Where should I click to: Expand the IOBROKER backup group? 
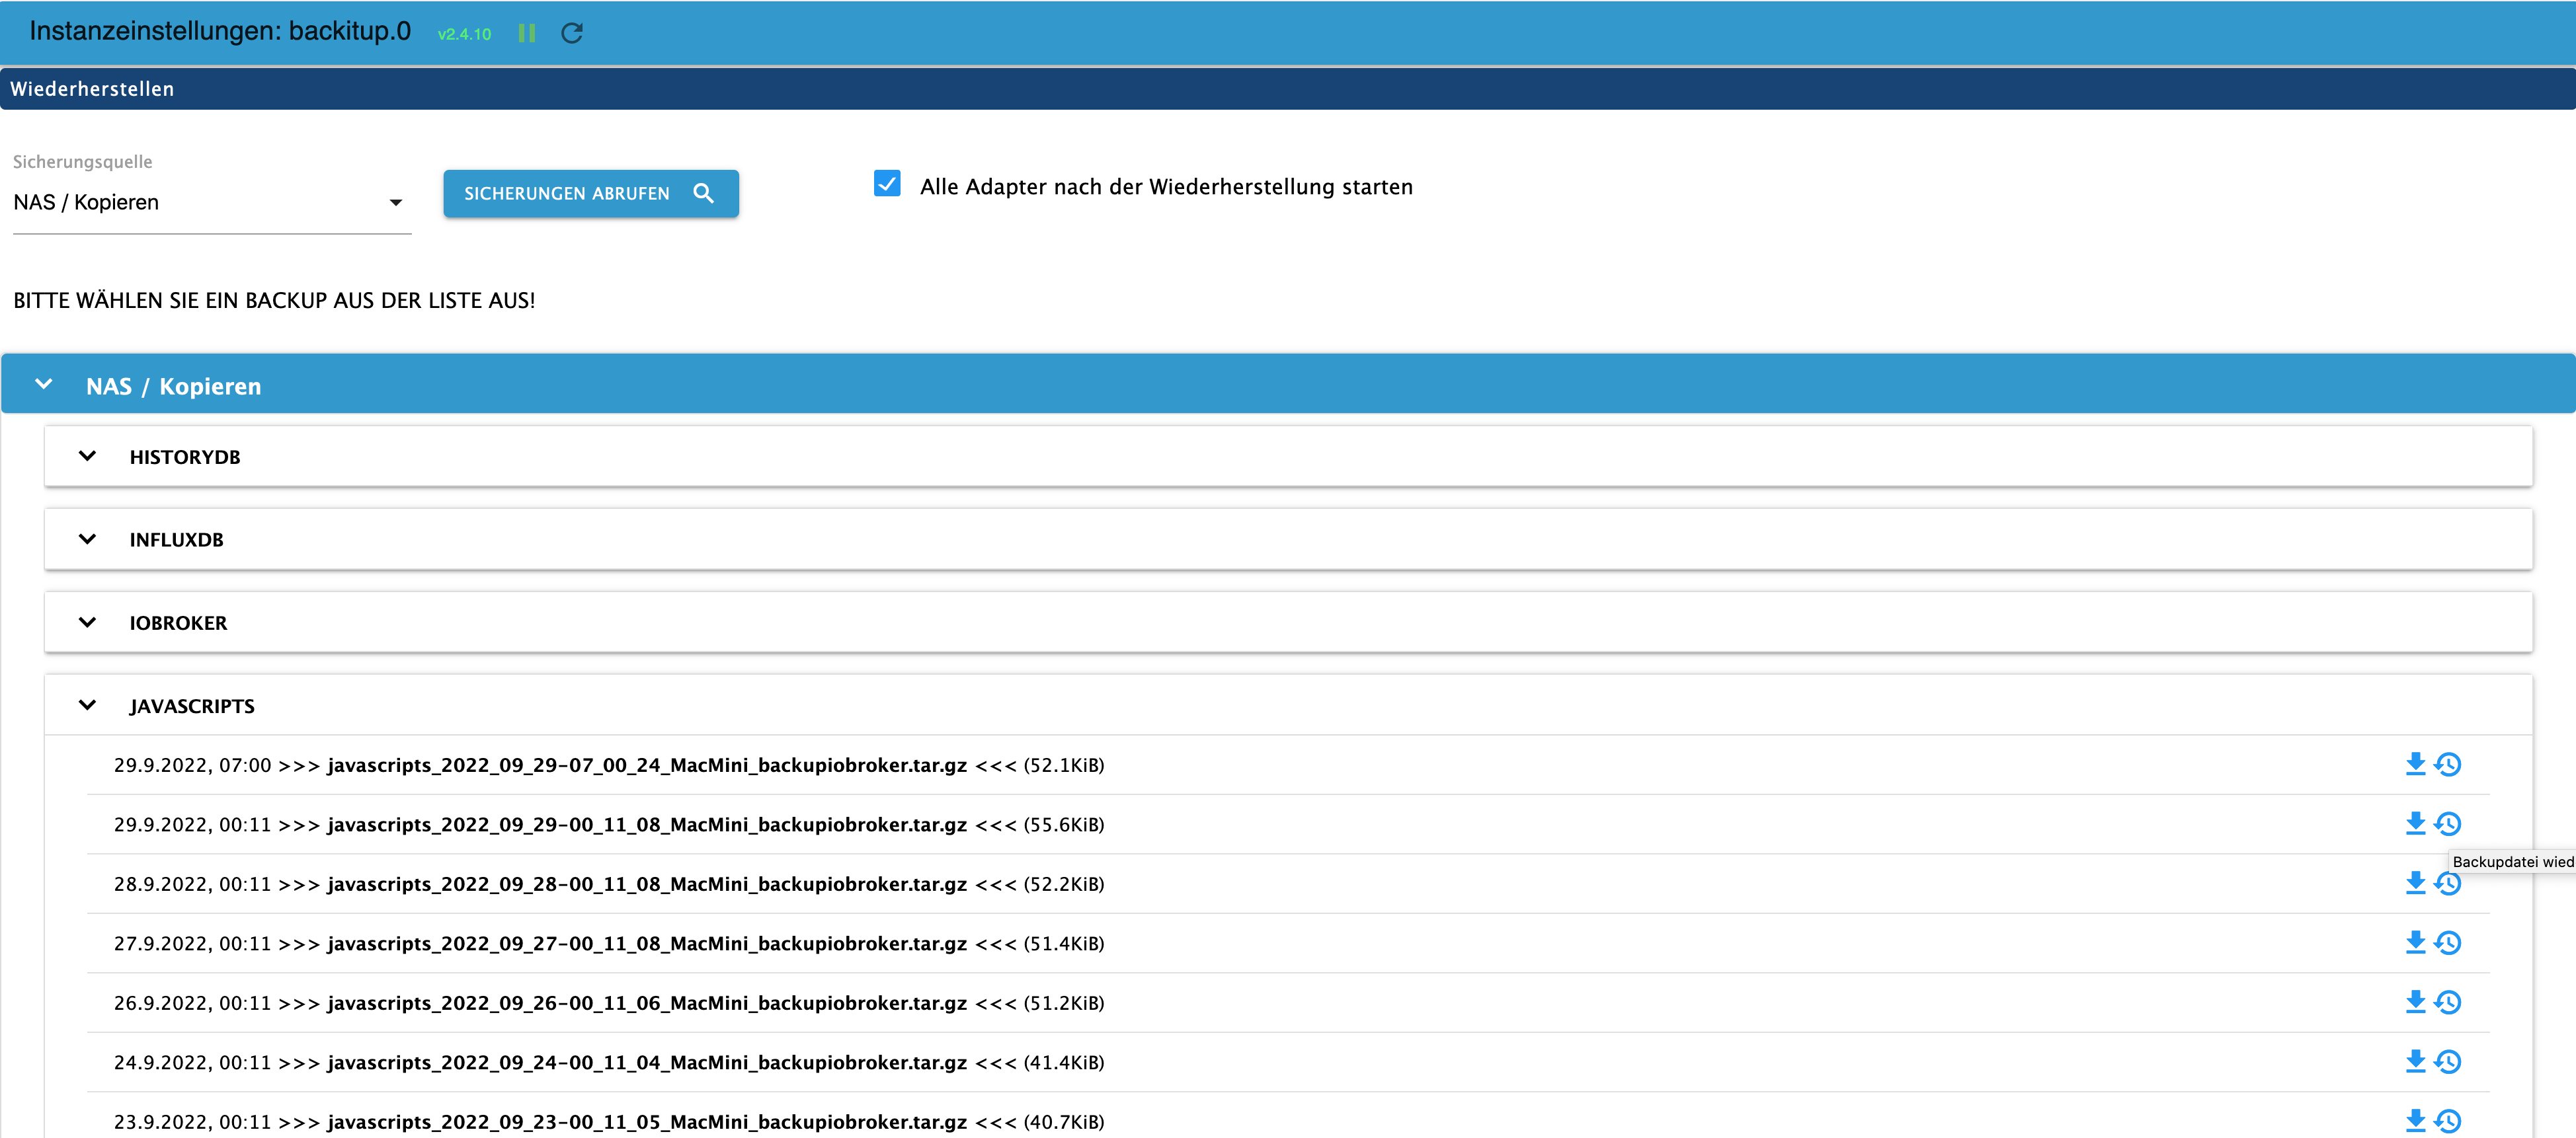[x=88, y=623]
